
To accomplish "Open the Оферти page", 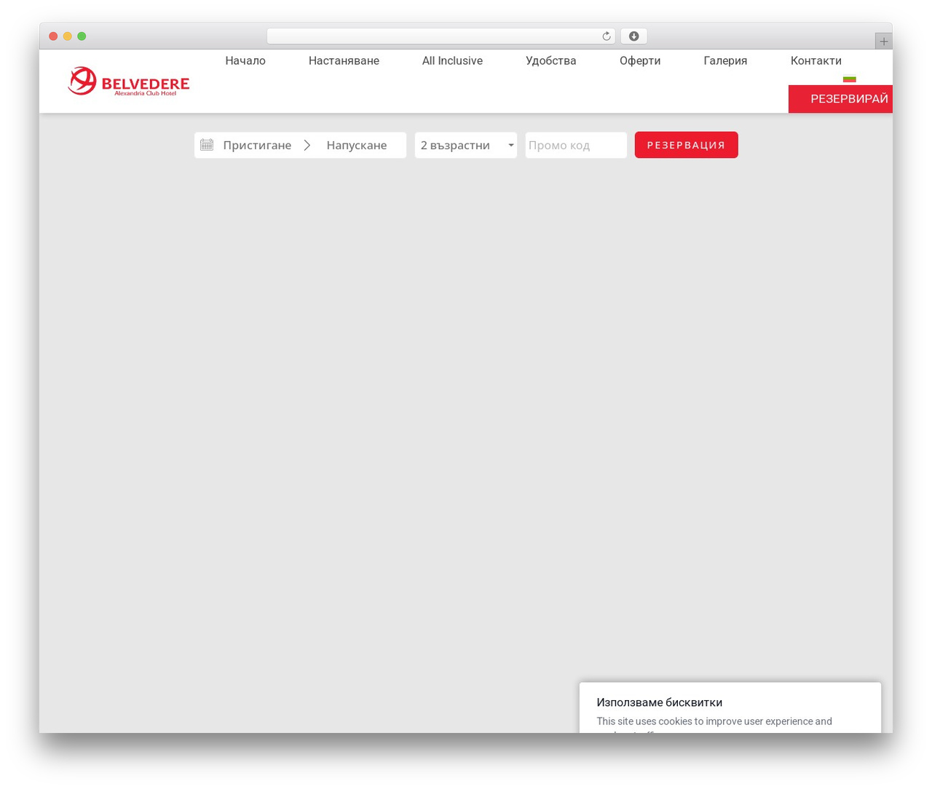I will point(640,61).
